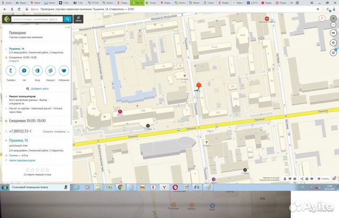This screenshot has width=339, height=218.
Task: Click the search field for places
Action: [x=36, y=19]
